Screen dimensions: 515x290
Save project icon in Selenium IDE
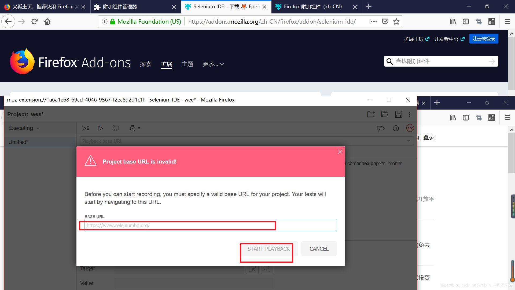pos(399,114)
